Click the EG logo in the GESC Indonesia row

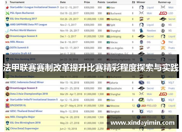(141, 82)
